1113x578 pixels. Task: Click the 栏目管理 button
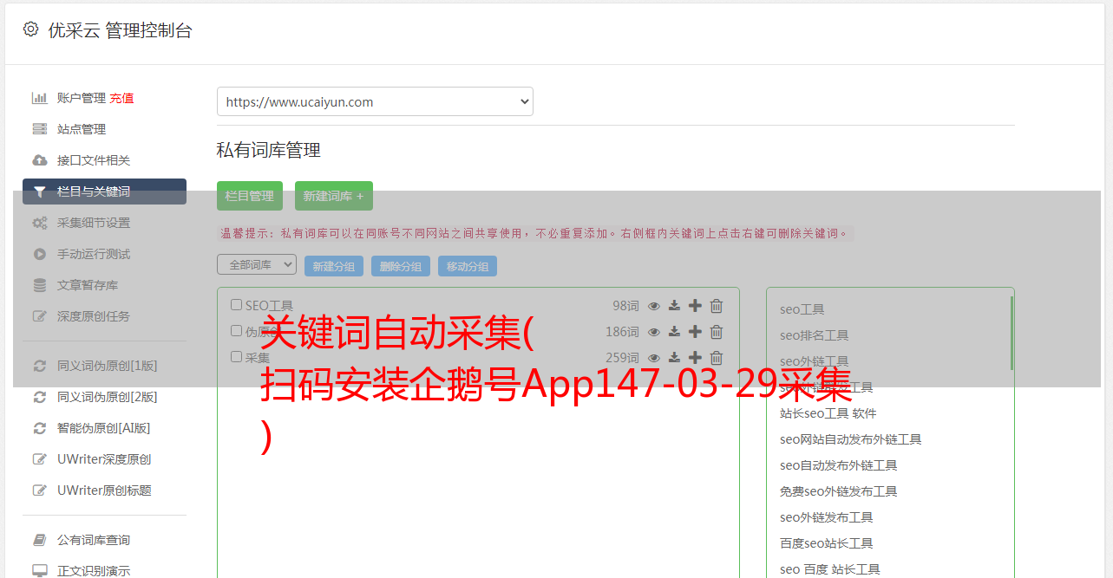coord(250,196)
